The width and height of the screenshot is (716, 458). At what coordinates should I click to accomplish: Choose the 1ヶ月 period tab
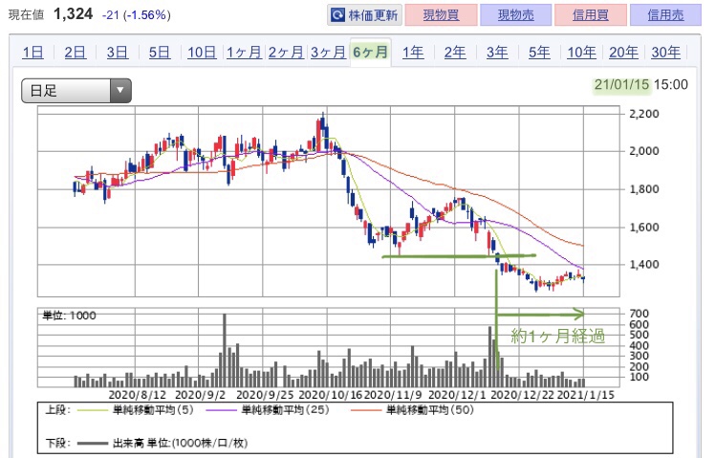[244, 53]
